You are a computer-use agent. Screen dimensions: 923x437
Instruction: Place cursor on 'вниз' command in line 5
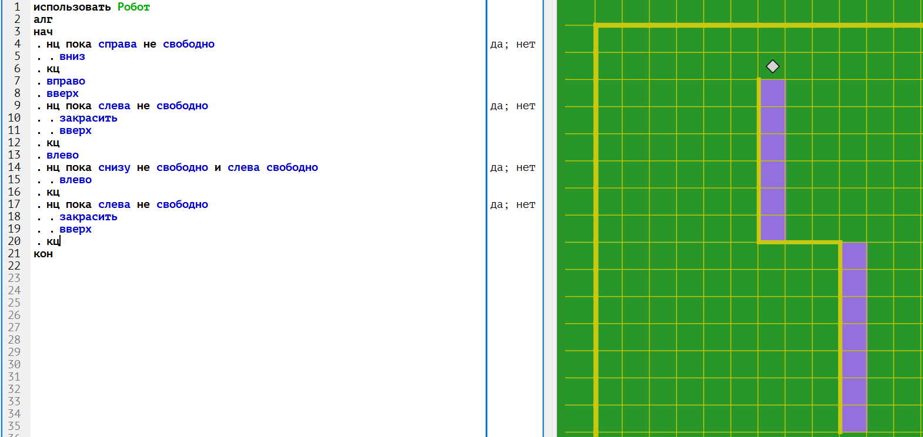coord(72,56)
